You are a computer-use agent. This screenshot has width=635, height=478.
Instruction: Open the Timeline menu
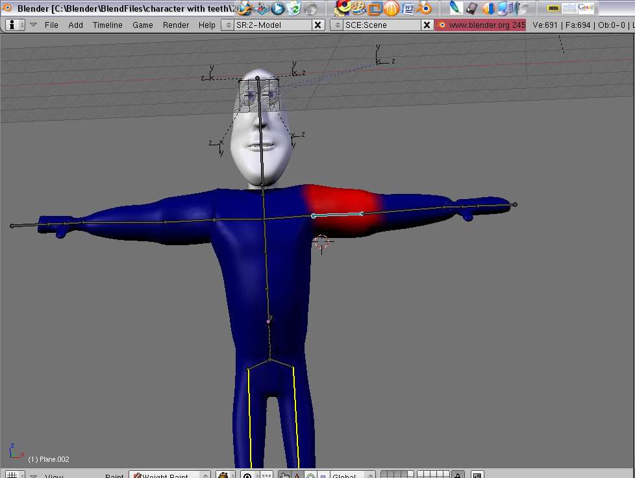point(107,25)
